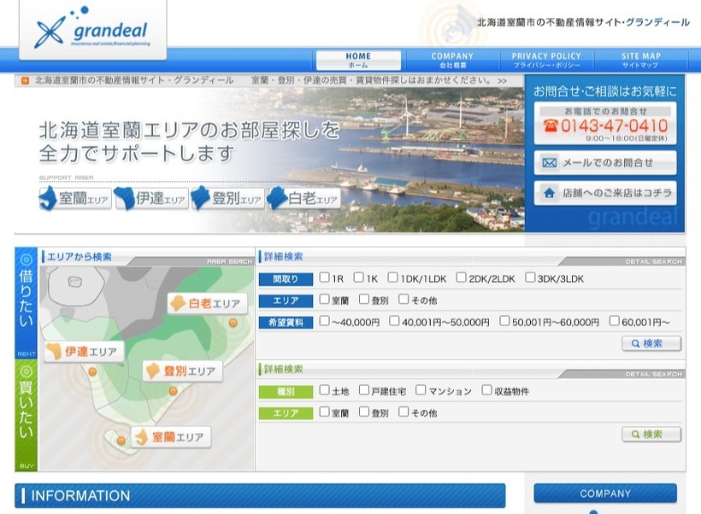Open the COMPANY navigation menu item
The width and height of the screenshot is (701, 514).
(452, 60)
